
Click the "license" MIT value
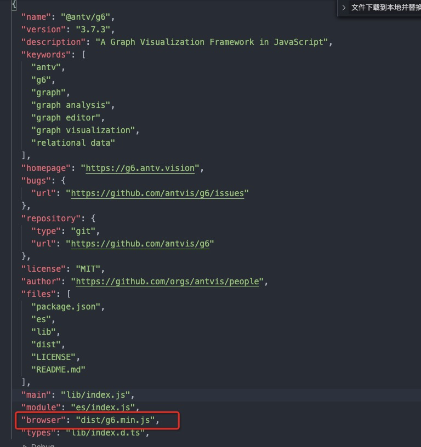click(x=88, y=269)
